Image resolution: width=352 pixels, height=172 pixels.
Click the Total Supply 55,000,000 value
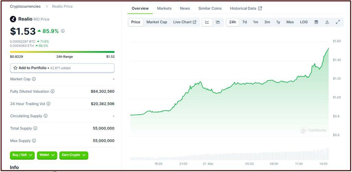click(x=103, y=128)
